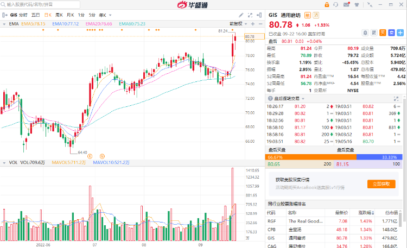This screenshot has width=407, height=248.
Task: Click the help icon beside 盘后逐笔交易
Action: pyautogui.click(x=270, y=99)
